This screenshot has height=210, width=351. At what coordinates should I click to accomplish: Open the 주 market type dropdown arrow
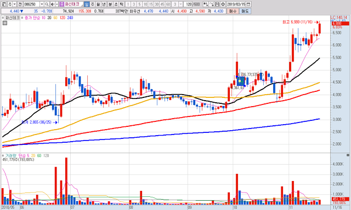[14, 4]
